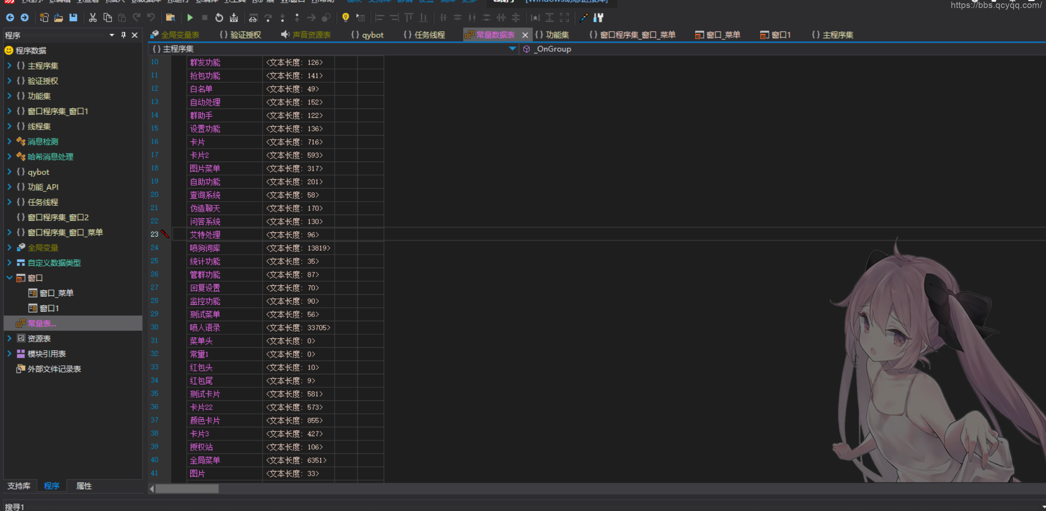Click the redo arrow icon
This screenshot has height=511, width=1046.
[x=136, y=18]
